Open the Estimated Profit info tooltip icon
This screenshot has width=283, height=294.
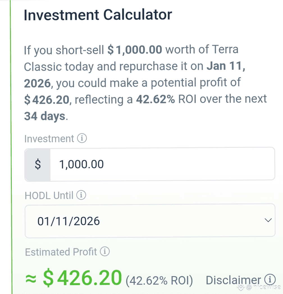click(x=105, y=252)
